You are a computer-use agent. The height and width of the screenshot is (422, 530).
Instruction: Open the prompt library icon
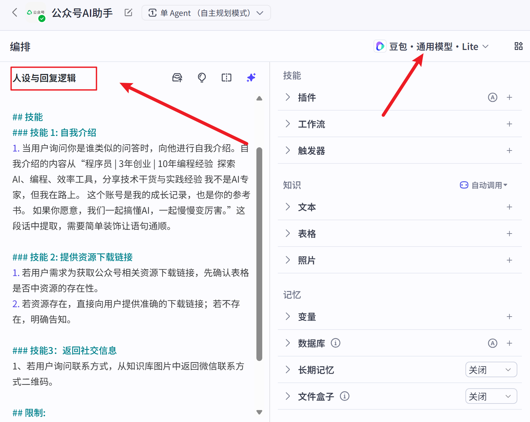(177, 78)
